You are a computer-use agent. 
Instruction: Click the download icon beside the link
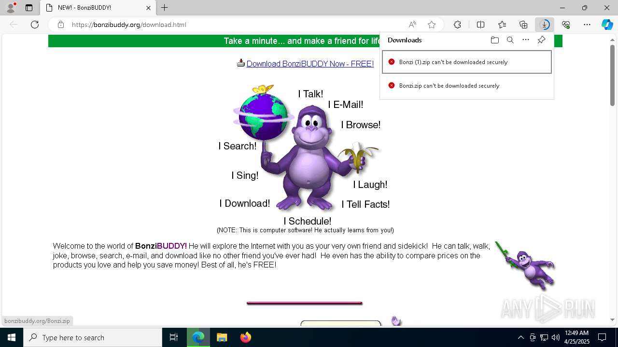click(x=241, y=63)
